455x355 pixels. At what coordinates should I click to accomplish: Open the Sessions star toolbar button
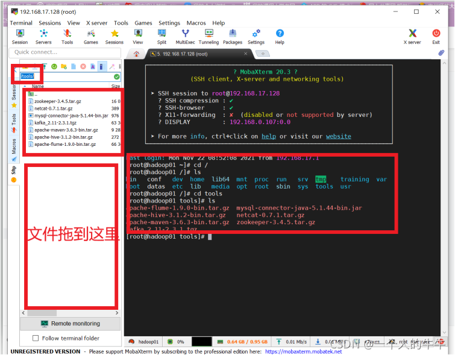click(x=115, y=37)
